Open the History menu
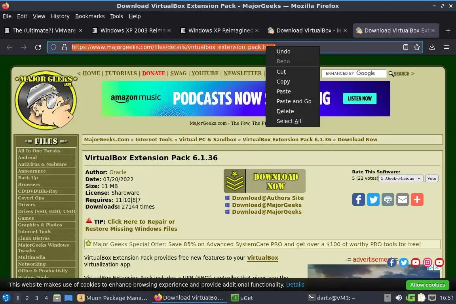 point(60,16)
